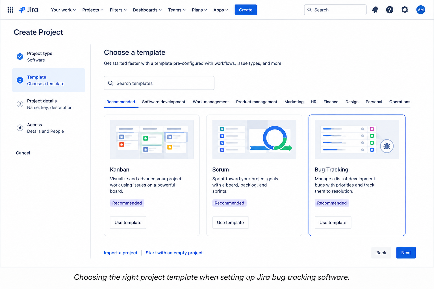The image size is (434, 289).
Task: Click Start with an empty project link
Action: tap(174, 253)
